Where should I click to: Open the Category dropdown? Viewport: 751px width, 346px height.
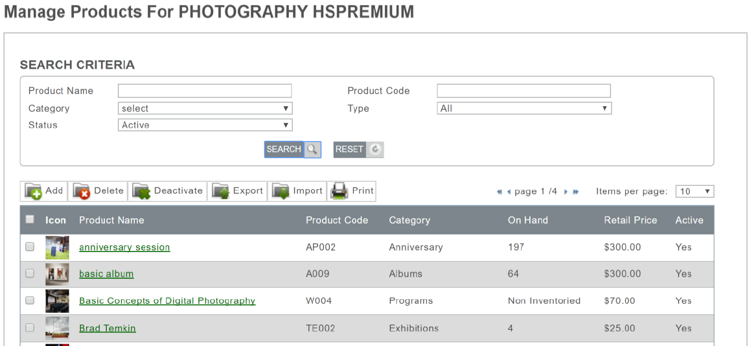pos(205,108)
